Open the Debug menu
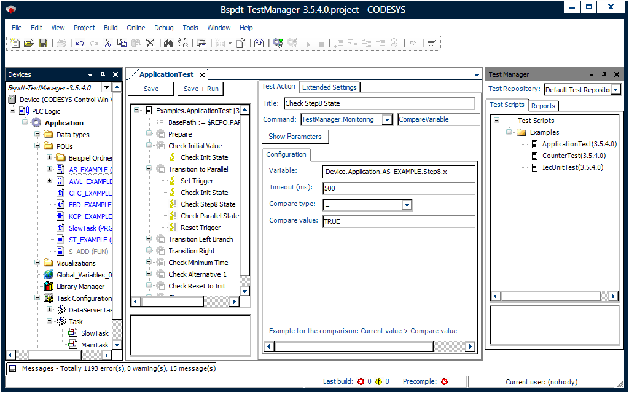 click(164, 28)
